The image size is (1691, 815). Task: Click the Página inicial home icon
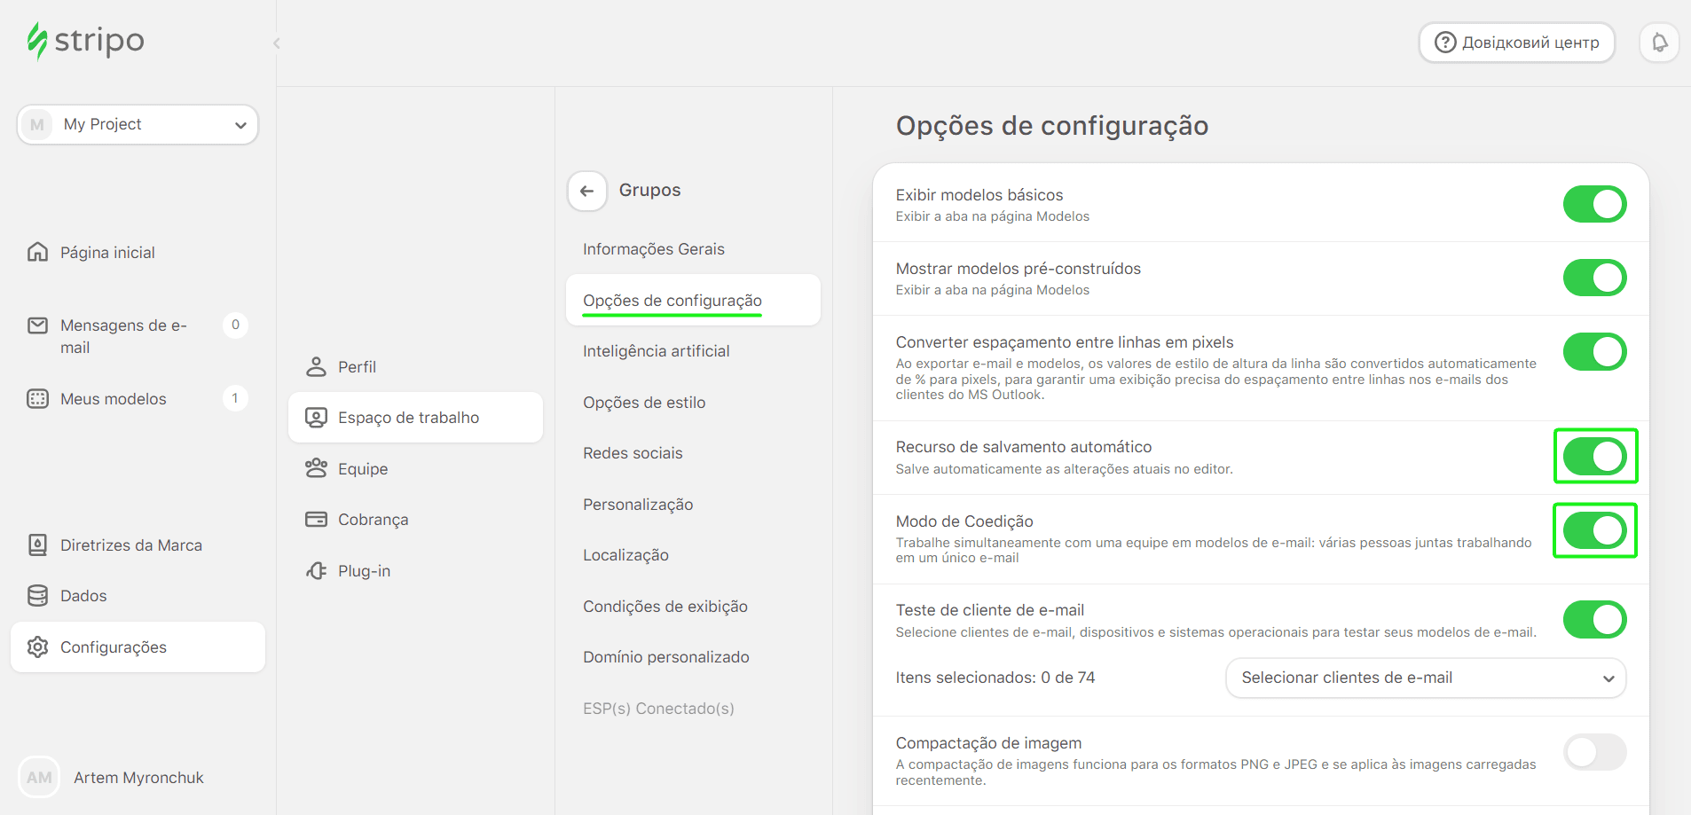[x=36, y=252]
